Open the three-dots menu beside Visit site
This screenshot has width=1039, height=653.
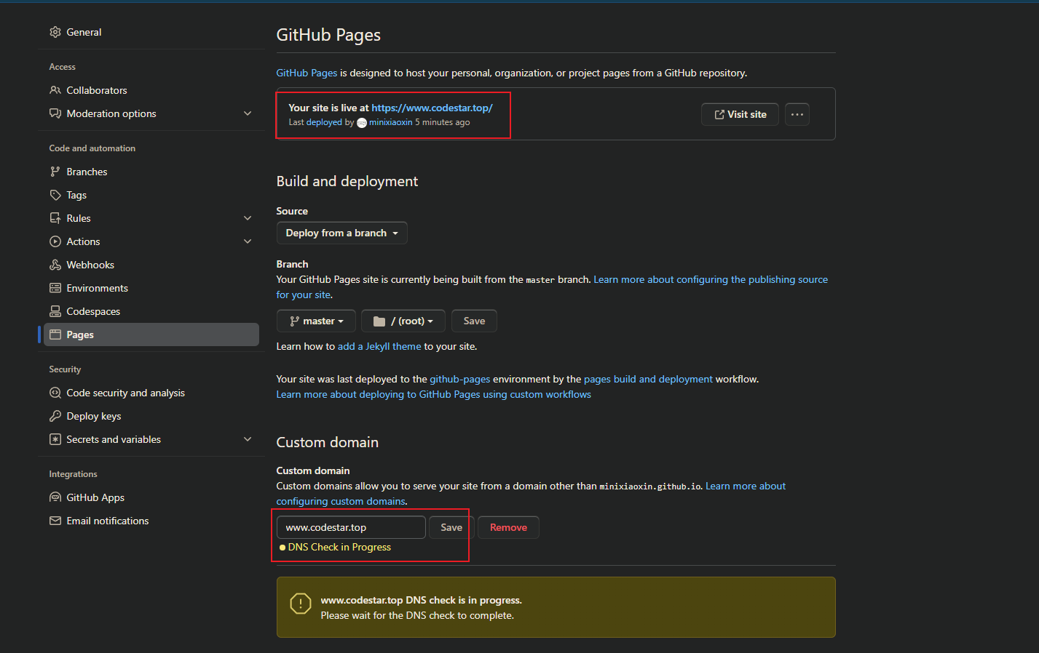pos(797,114)
